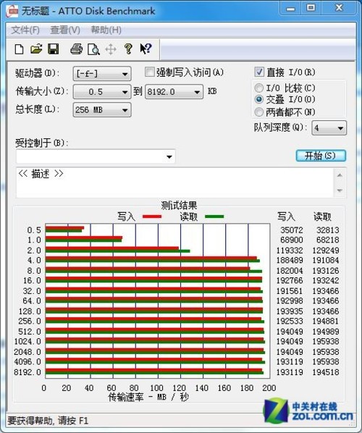Click the 传输速率 - MB / 秒 axis label
The width and height of the screenshot is (362, 433).
[x=148, y=397]
